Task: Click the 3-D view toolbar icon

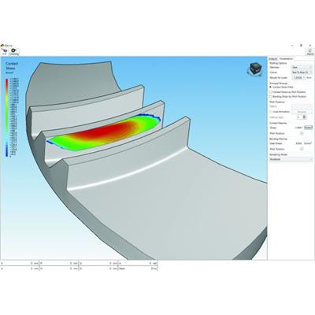Action: coord(5,51)
